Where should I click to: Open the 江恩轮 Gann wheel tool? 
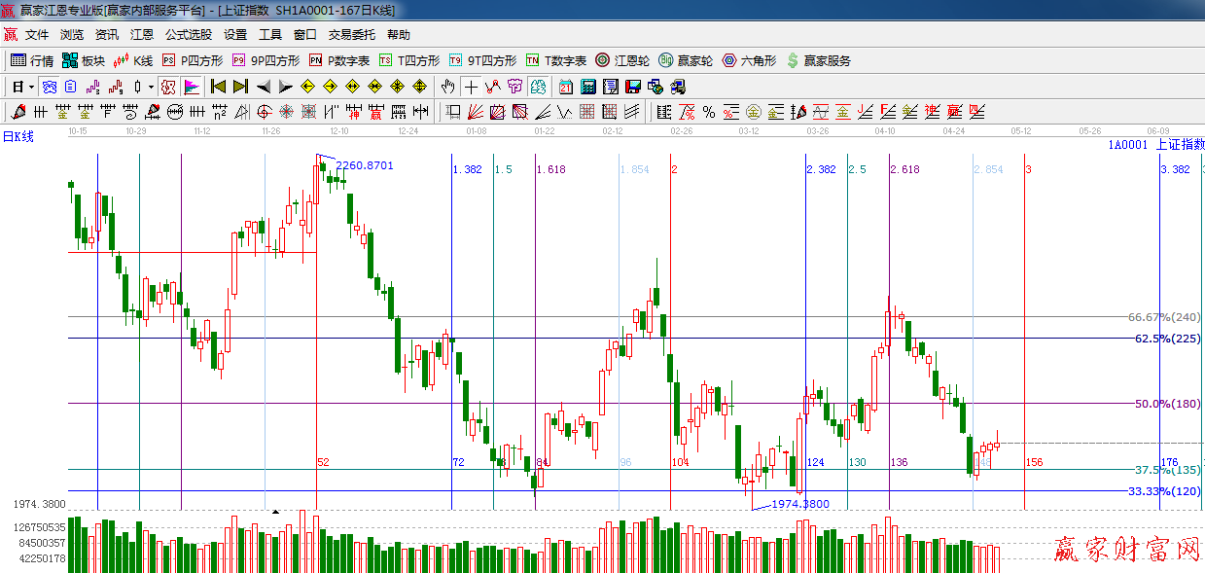(x=622, y=60)
